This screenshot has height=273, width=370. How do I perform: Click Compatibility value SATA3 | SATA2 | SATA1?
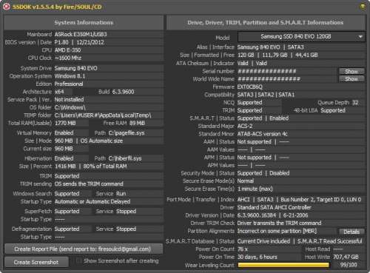point(266,95)
